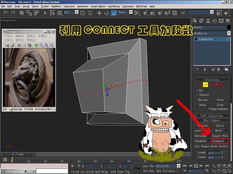Click Zoom viewport navigation magnifier icon
Viewport: 233px width, 174px height.
213,166
